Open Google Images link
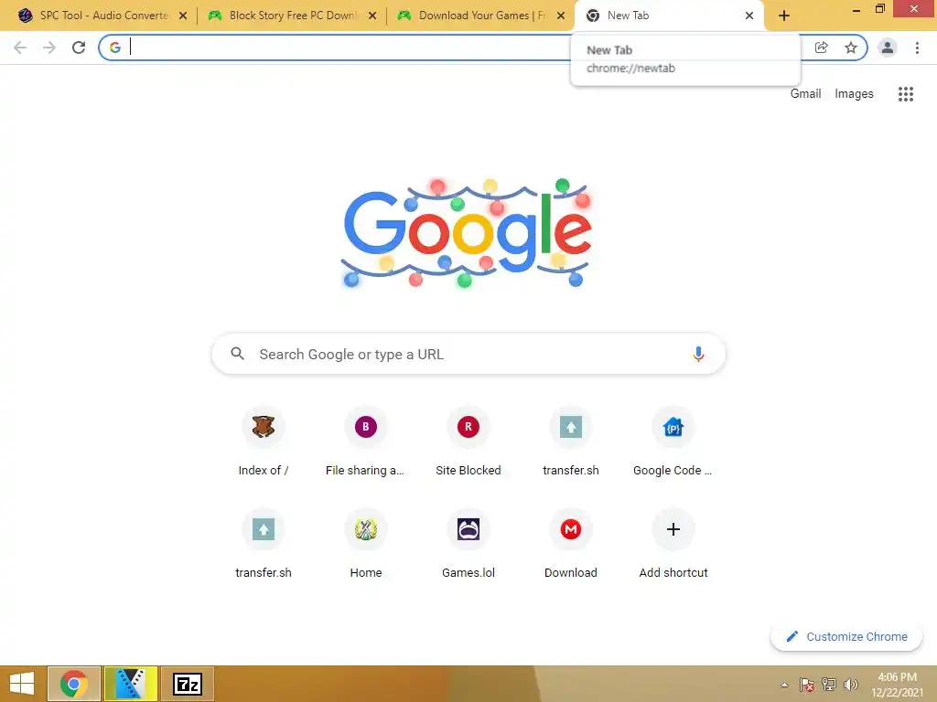The image size is (937, 702). [854, 94]
